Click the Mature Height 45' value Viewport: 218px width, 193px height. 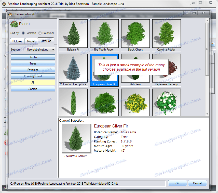tap(123, 150)
